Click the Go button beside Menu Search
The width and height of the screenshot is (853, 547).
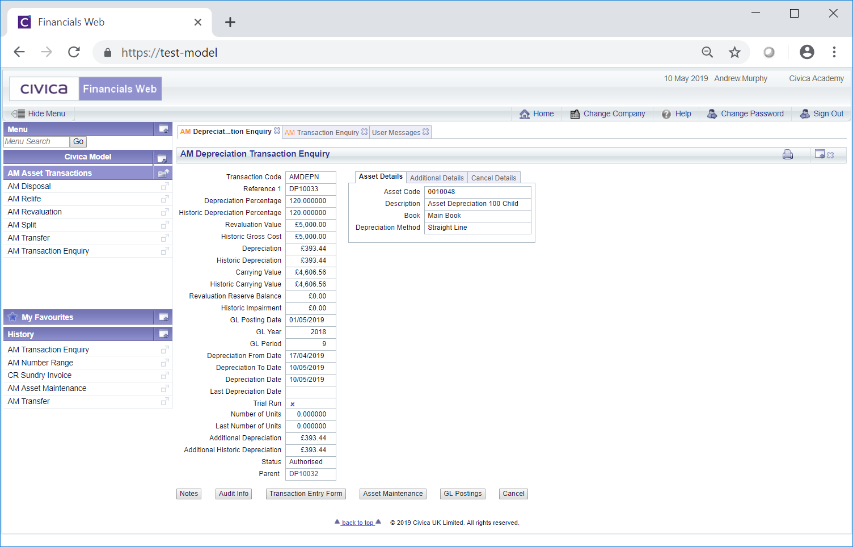click(78, 142)
